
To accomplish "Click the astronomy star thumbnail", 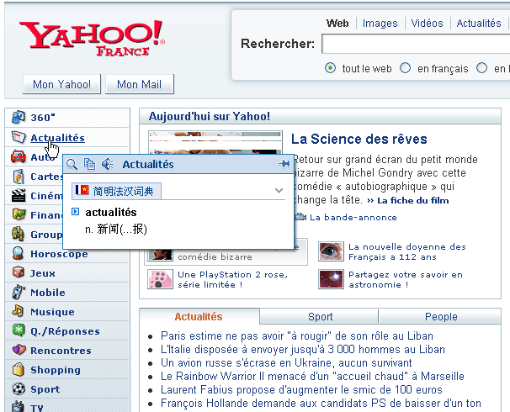I will coord(331,279).
